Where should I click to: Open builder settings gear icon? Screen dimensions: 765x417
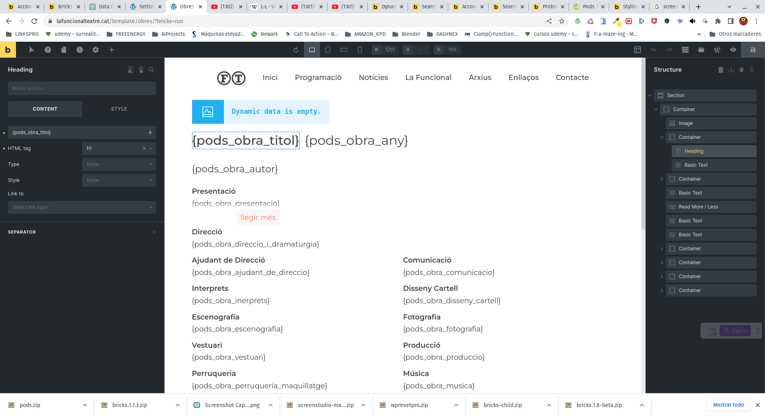(x=96, y=50)
